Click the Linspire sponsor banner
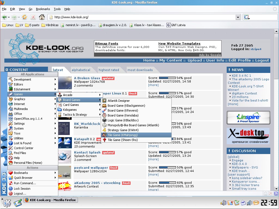 pyautogui.click(x=248, y=118)
